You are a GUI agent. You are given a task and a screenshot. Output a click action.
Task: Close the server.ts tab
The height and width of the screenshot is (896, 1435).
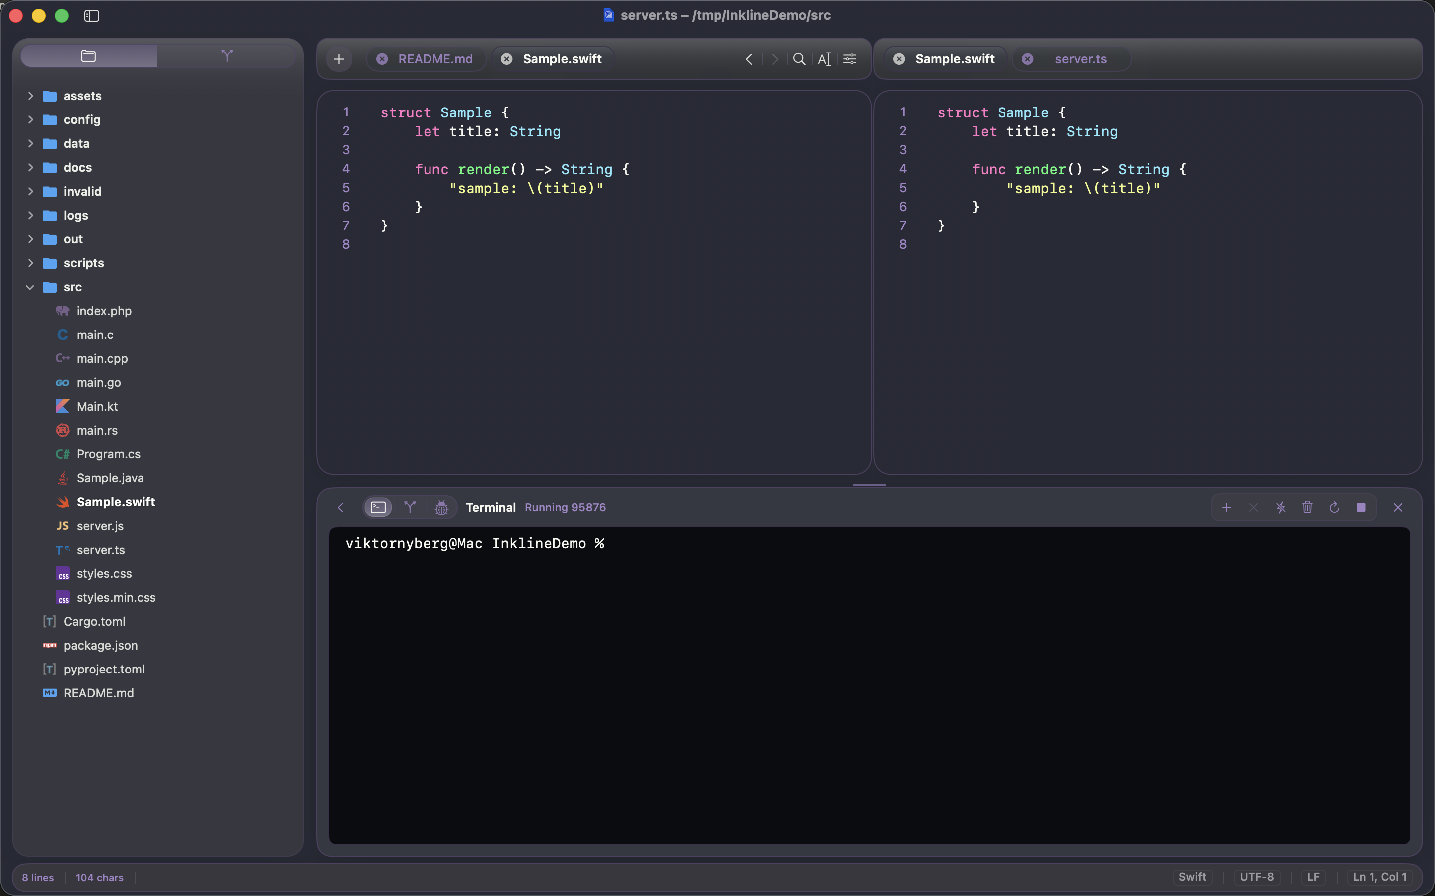coord(1028,59)
